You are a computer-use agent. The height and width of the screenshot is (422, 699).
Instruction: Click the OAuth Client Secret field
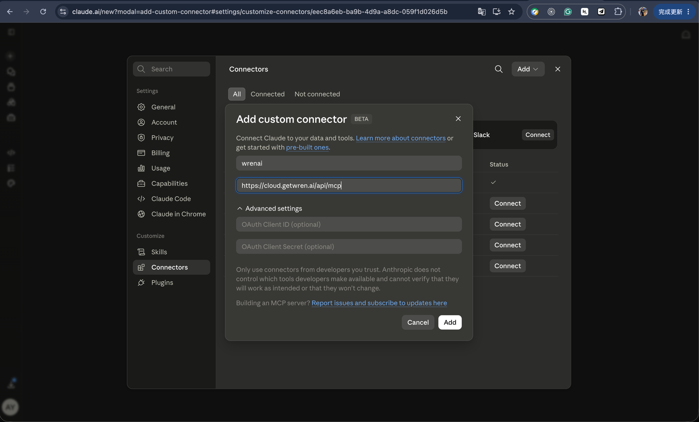coord(349,246)
